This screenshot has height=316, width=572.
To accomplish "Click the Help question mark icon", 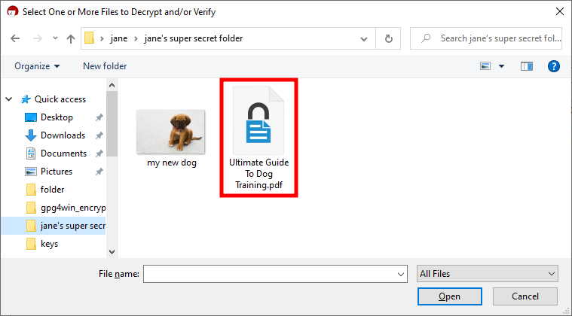I will tap(553, 66).
